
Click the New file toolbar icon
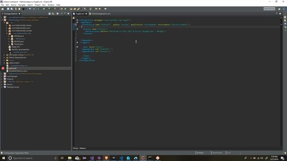pyautogui.click(x=3, y=9)
